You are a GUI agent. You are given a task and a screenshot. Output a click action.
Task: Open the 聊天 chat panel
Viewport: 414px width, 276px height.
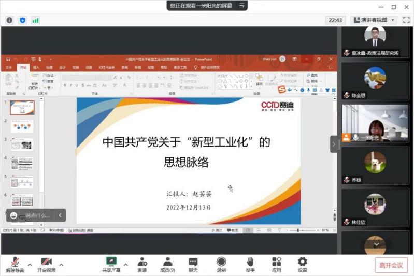[193, 264]
